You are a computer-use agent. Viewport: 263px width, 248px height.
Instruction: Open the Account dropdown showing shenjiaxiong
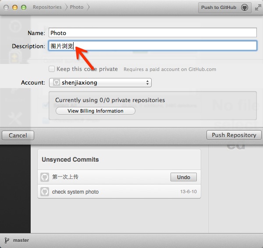pyautogui.click(x=100, y=82)
